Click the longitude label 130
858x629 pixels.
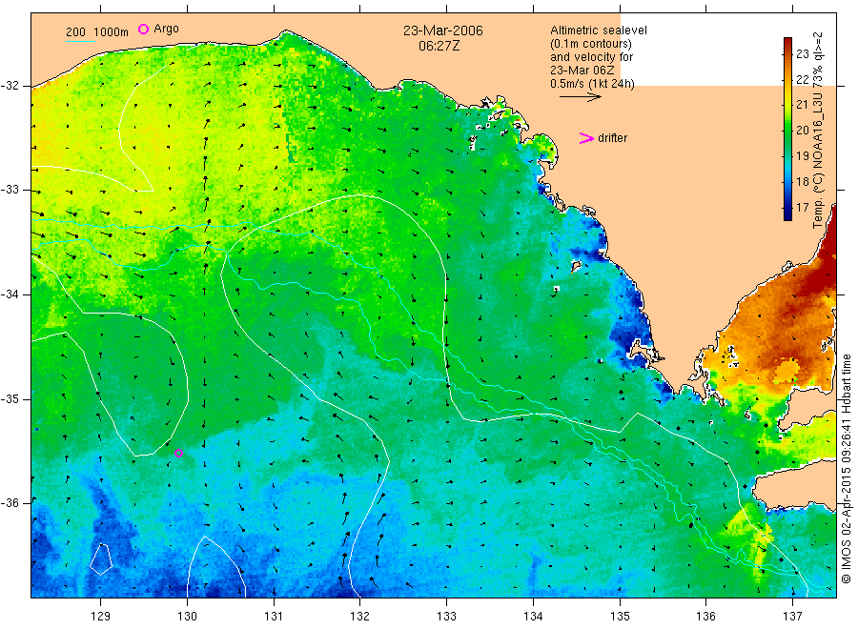[x=187, y=617]
